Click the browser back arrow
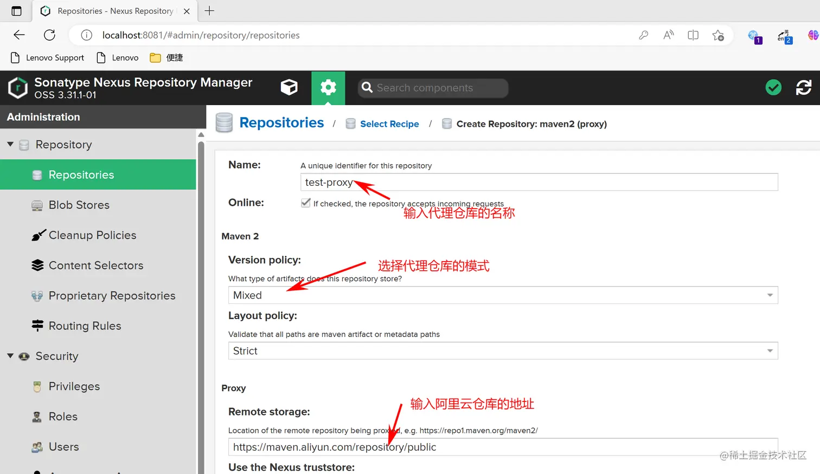This screenshot has width=820, height=474. click(x=20, y=35)
